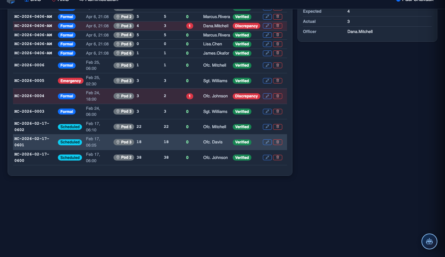Edit emergency headcount HC-2026-0005
Viewport: 445px width, 257px height.
267,81
